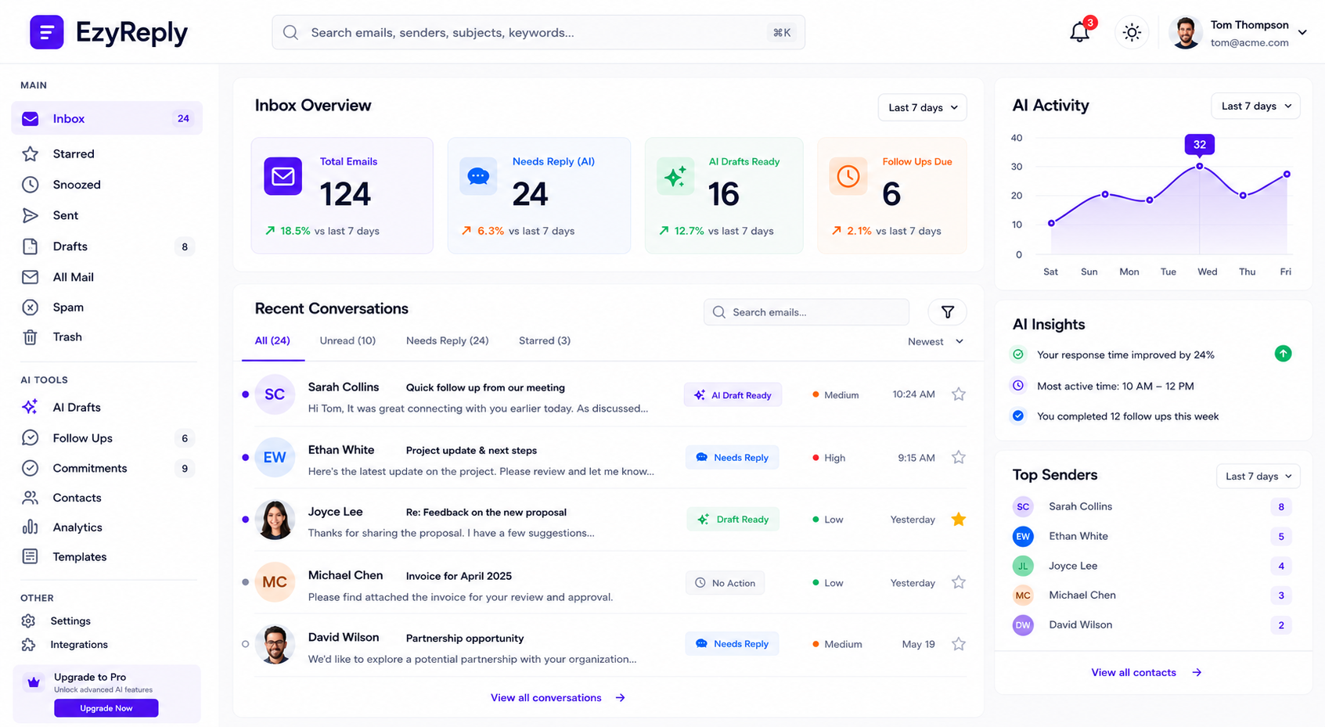Viewport: 1325px width, 727px height.
Task: Unstar the Joyce Lee conversation
Action: point(958,519)
